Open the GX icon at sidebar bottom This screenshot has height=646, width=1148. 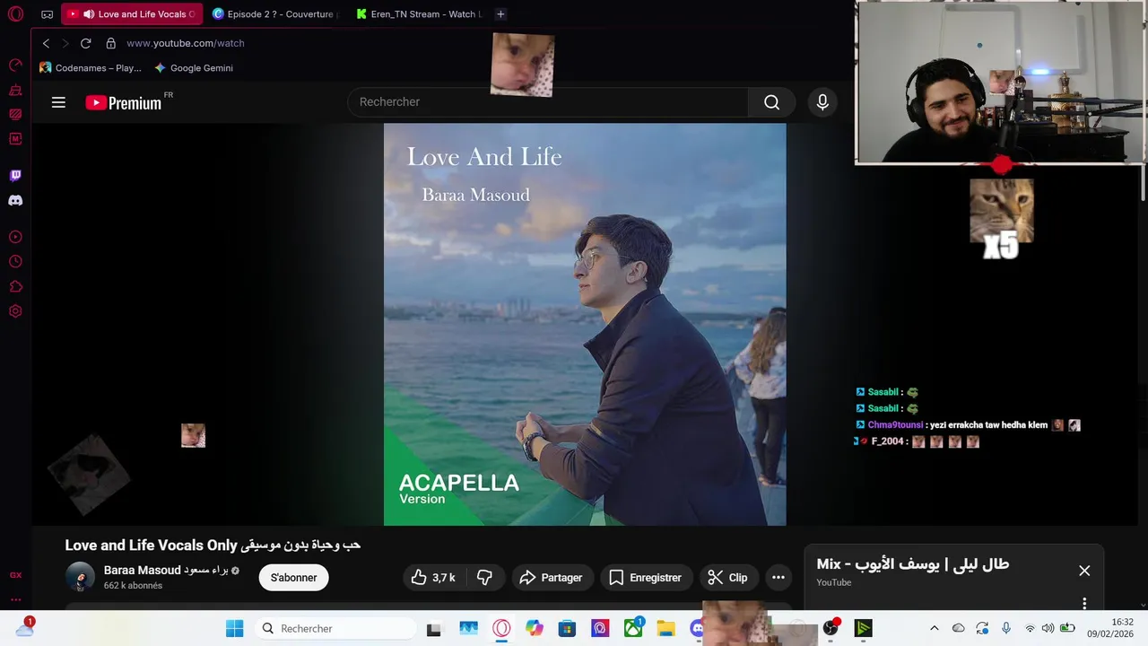15,575
